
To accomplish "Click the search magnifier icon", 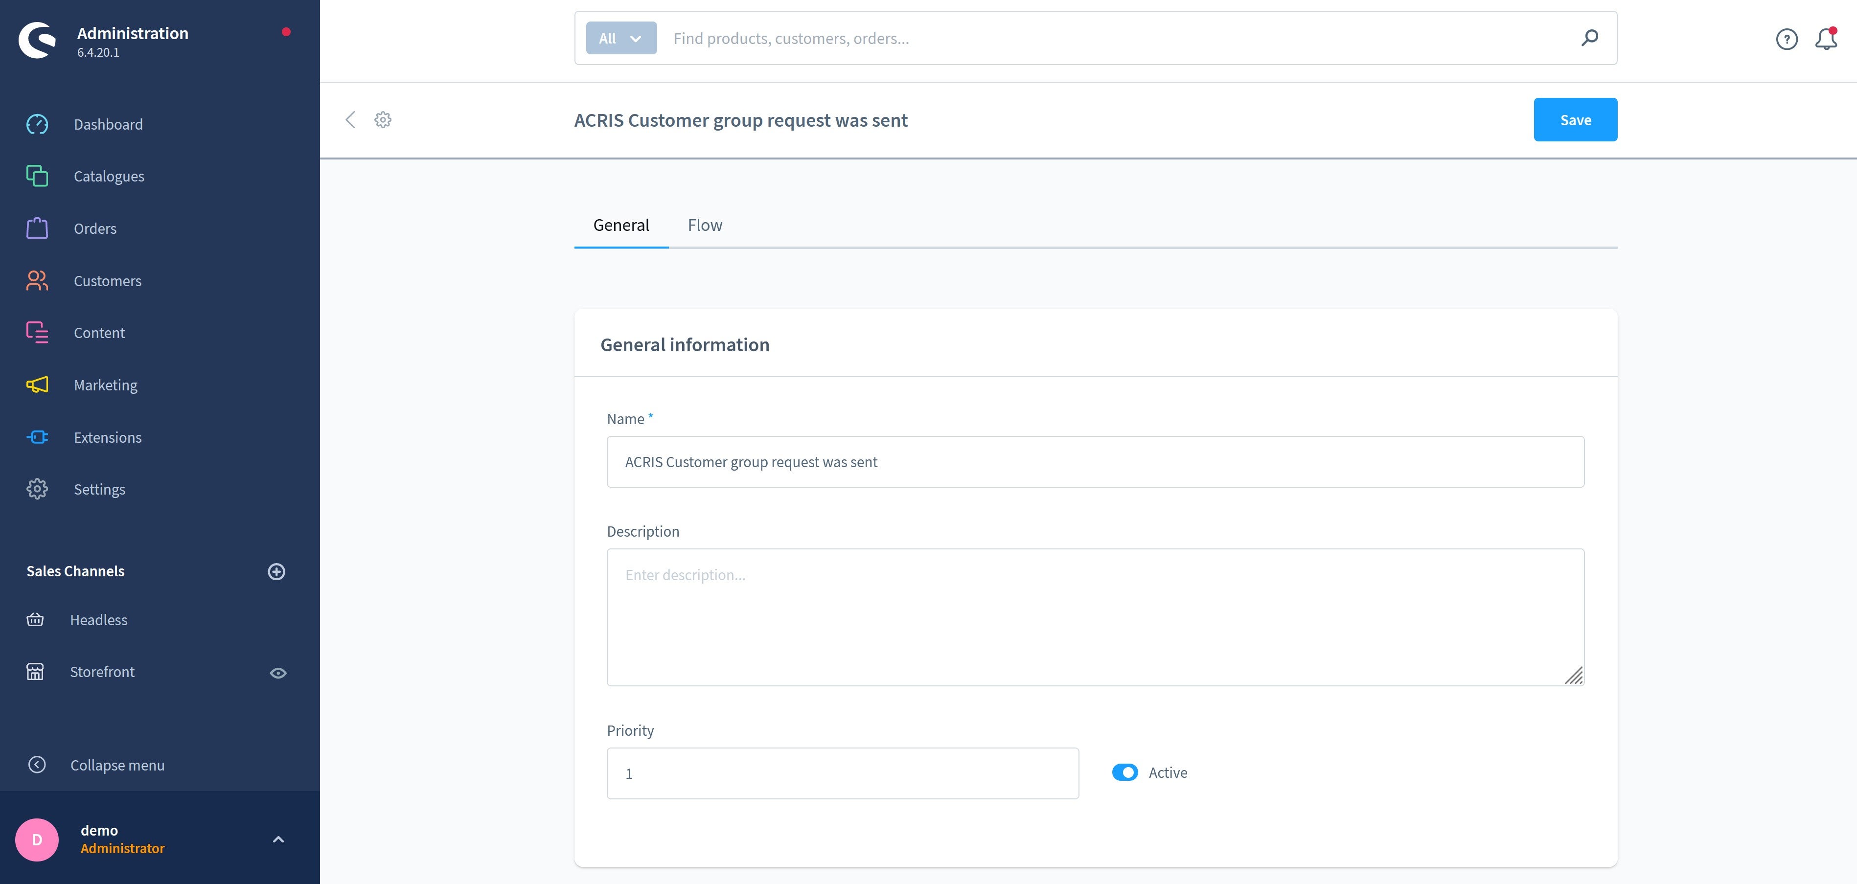I will coord(1589,38).
